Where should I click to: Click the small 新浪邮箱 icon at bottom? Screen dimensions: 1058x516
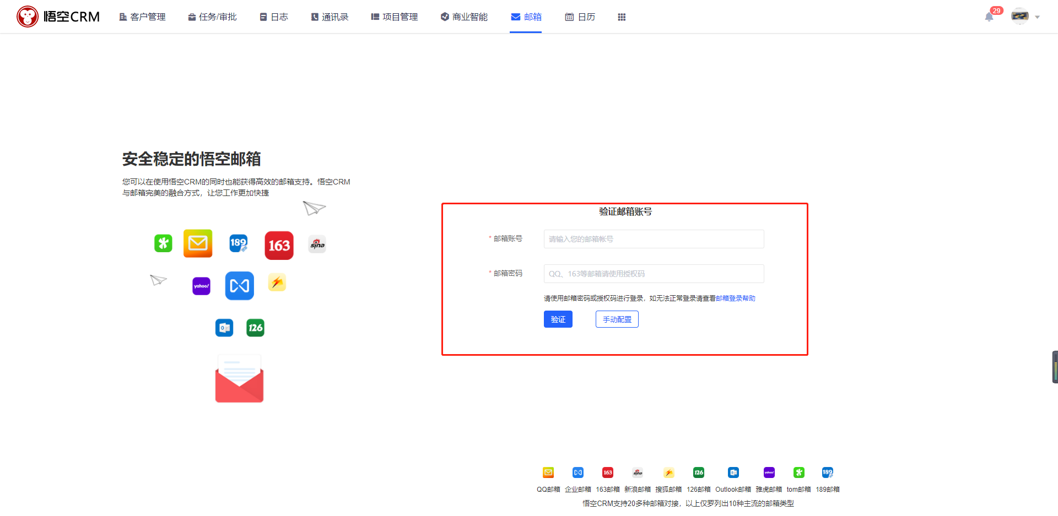pyautogui.click(x=638, y=472)
